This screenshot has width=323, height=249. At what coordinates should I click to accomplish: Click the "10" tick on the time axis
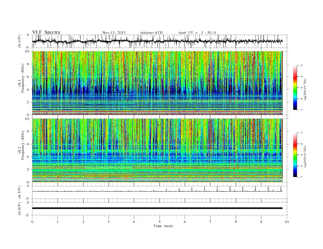[287, 222]
